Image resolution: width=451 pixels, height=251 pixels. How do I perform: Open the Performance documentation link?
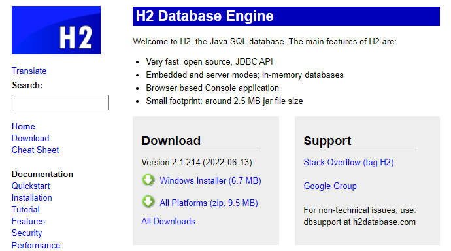click(36, 245)
